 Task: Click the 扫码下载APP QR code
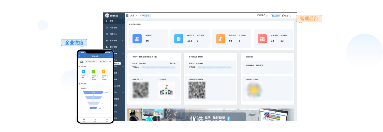[141, 90]
